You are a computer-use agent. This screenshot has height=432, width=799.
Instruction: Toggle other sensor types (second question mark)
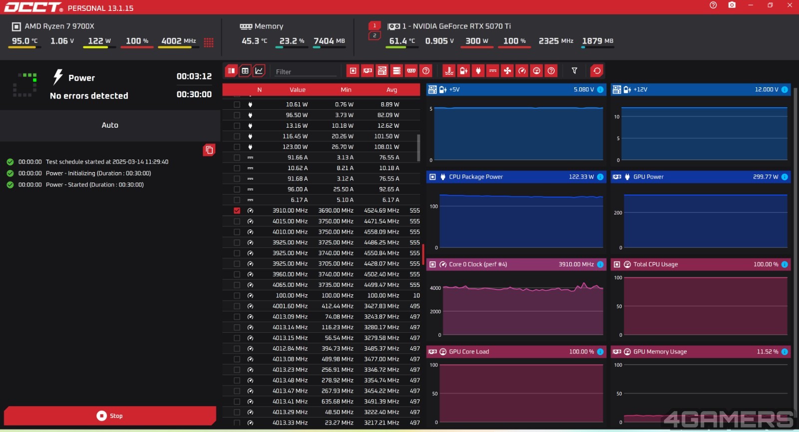[x=551, y=71]
